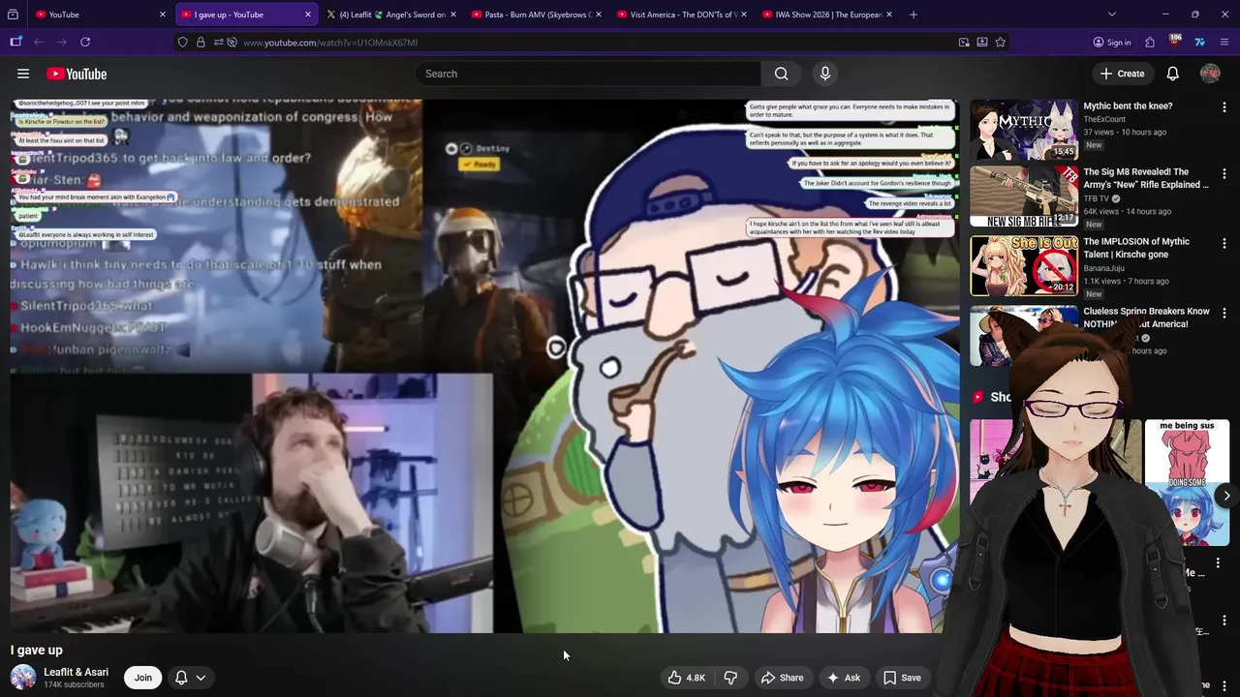The width and height of the screenshot is (1240, 697).
Task: Go to YouTube home via logo
Action: point(77,74)
